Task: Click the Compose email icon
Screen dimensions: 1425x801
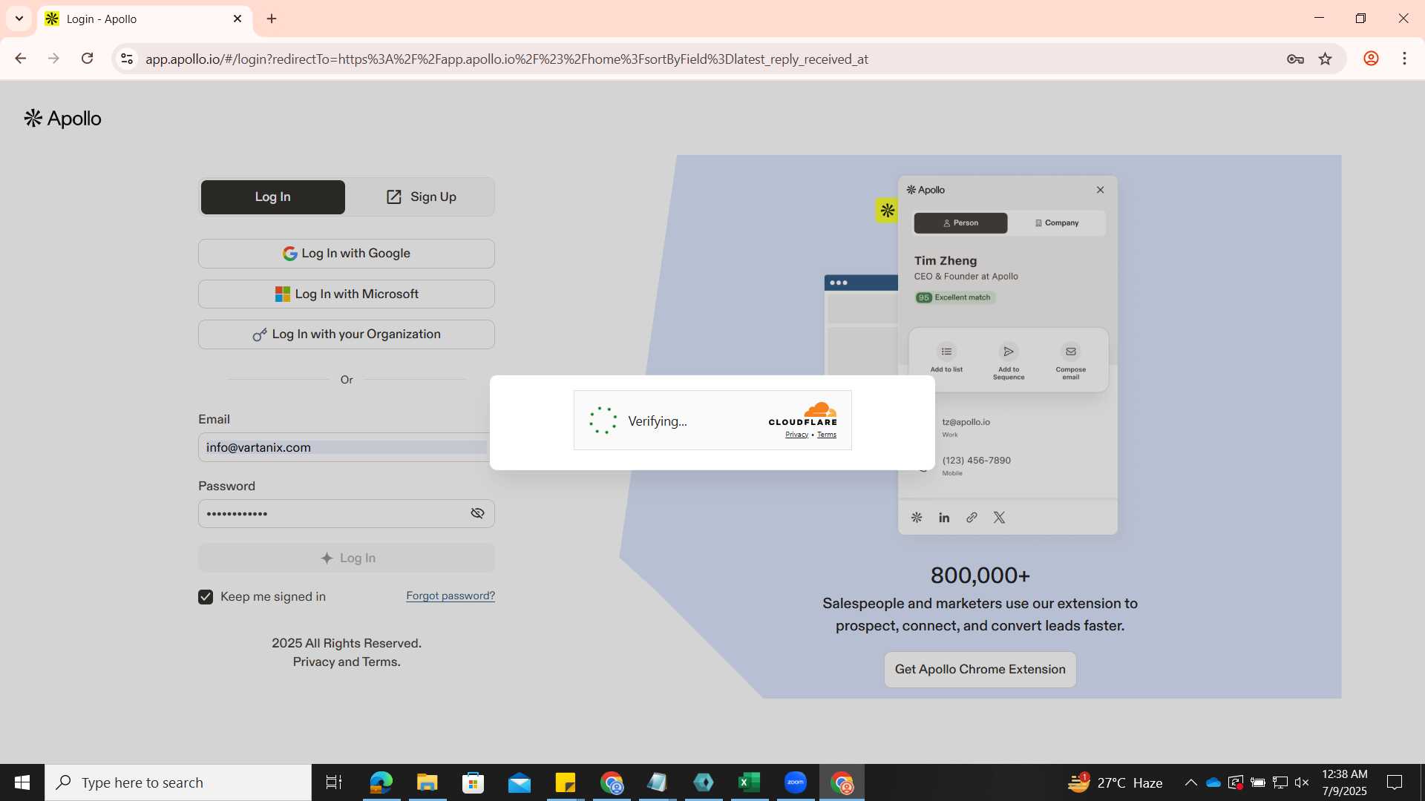Action: (x=1070, y=352)
